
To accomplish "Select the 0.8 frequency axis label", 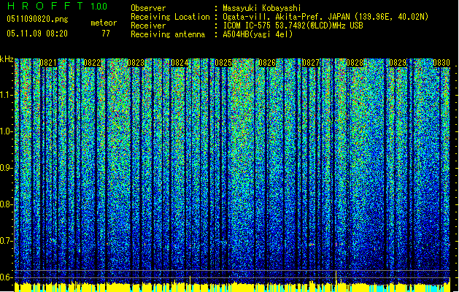I will [x=7, y=204].
